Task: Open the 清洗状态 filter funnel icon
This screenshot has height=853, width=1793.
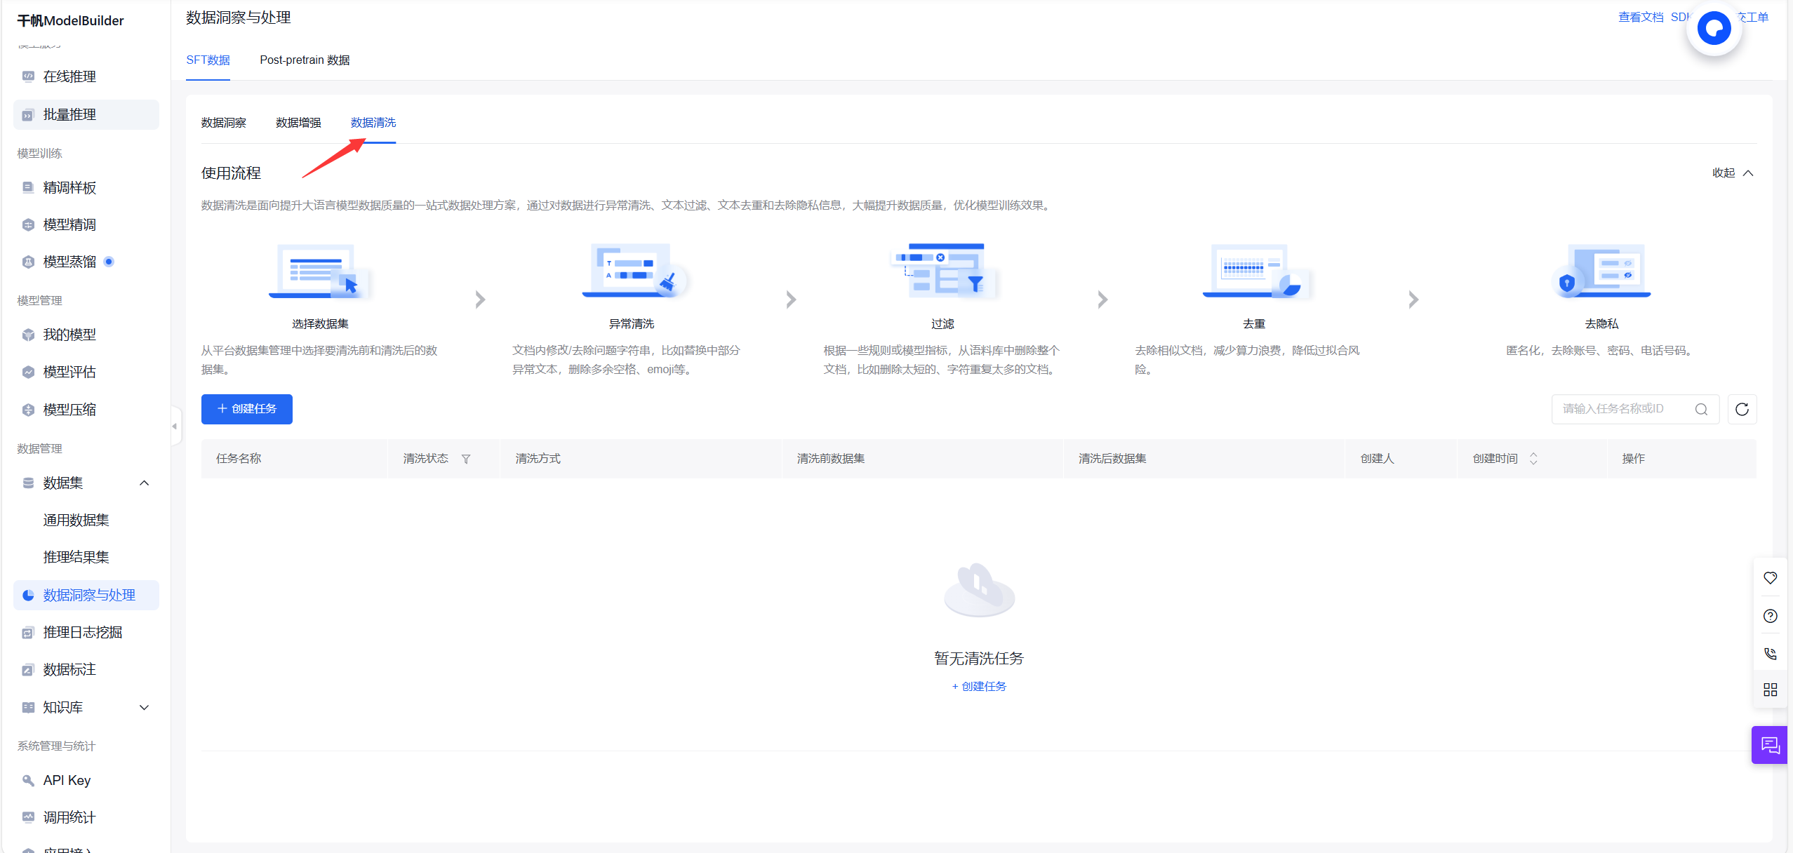Action: click(x=466, y=459)
